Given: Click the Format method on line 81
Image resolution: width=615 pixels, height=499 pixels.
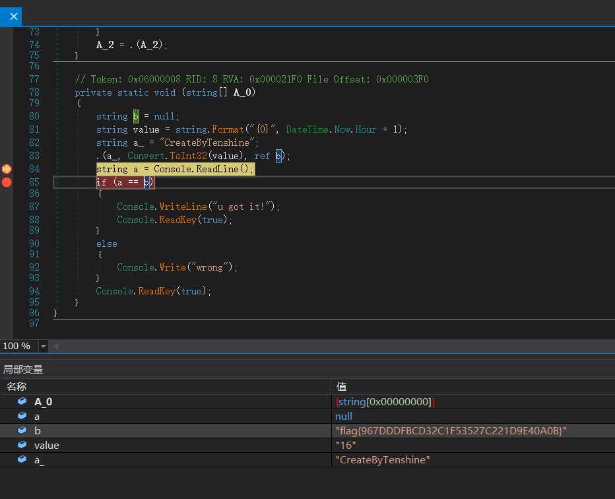Looking at the screenshot, I should [228, 129].
